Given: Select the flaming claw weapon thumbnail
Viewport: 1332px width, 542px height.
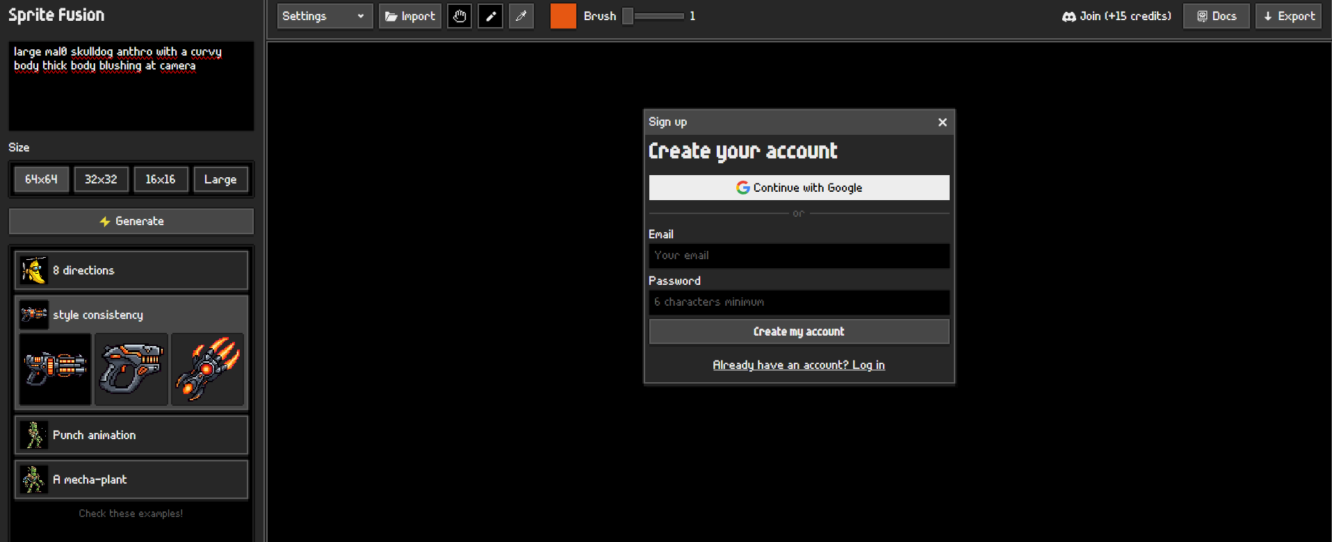Looking at the screenshot, I should 208,369.
